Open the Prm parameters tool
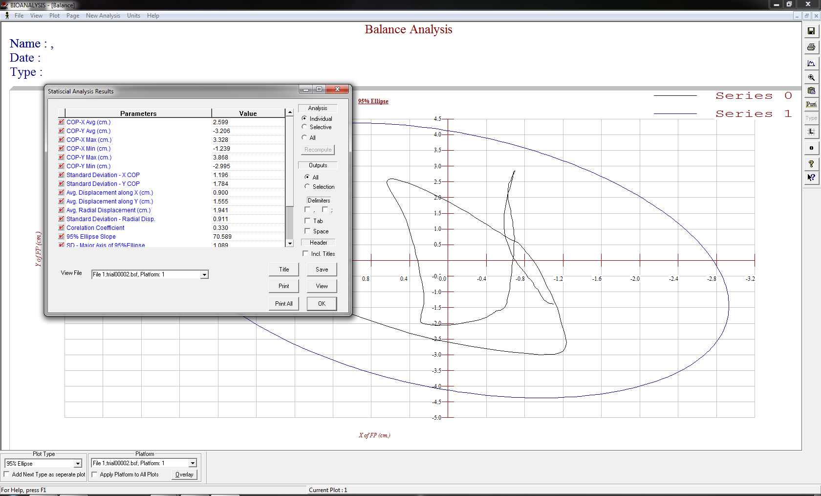Screen dimensions: 821x496 811,104
